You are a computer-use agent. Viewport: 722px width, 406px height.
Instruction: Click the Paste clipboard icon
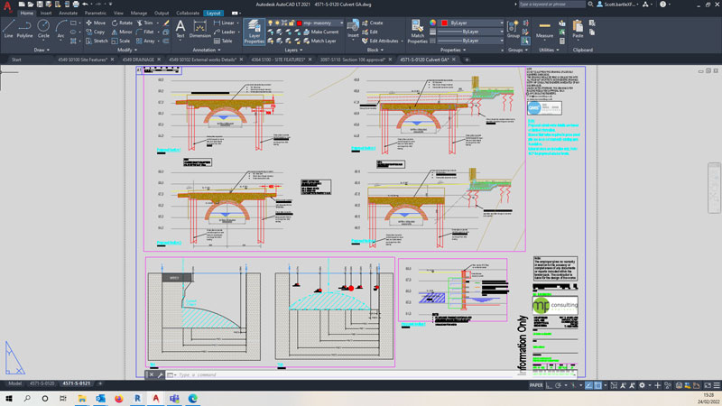[578, 29]
